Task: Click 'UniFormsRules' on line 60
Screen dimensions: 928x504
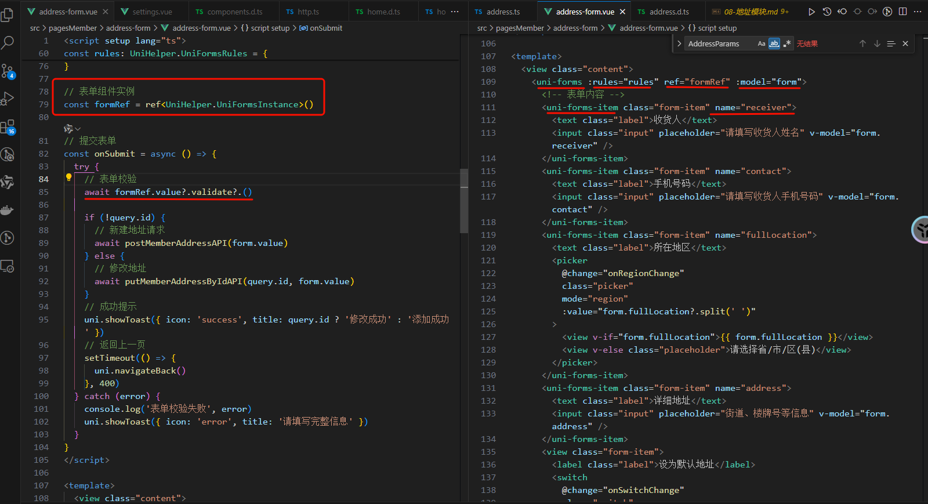Action: click(214, 53)
